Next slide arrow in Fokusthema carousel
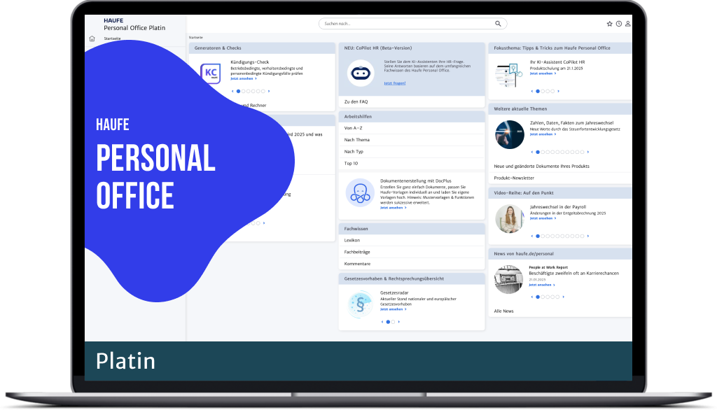 click(x=558, y=92)
